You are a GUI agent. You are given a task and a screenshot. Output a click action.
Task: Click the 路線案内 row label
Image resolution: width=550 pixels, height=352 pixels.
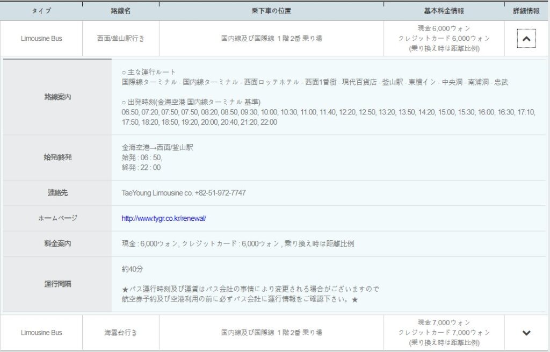(x=57, y=97)
